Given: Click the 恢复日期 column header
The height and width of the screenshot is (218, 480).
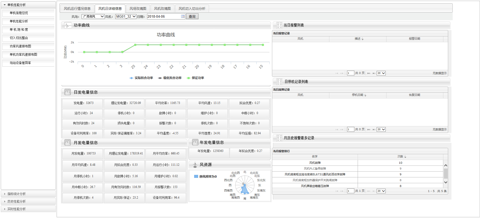Looking at the screenshot, I should [x=415, y=95].
